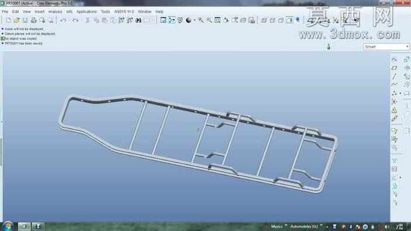Launch the Extrude tool
This screenshot has height=231, width=411.
(406, 59)
